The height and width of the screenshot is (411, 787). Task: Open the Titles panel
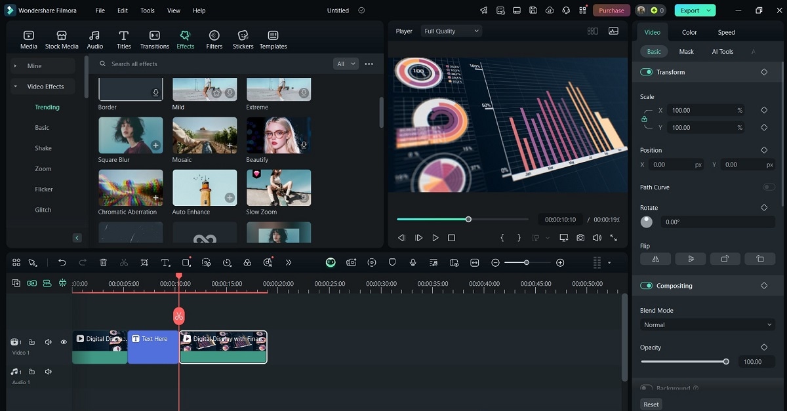tap(123, 39)
